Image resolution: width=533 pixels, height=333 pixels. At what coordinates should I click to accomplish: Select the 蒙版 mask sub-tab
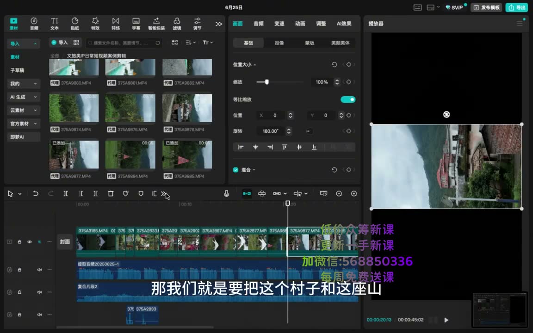[x=310, y=43]
